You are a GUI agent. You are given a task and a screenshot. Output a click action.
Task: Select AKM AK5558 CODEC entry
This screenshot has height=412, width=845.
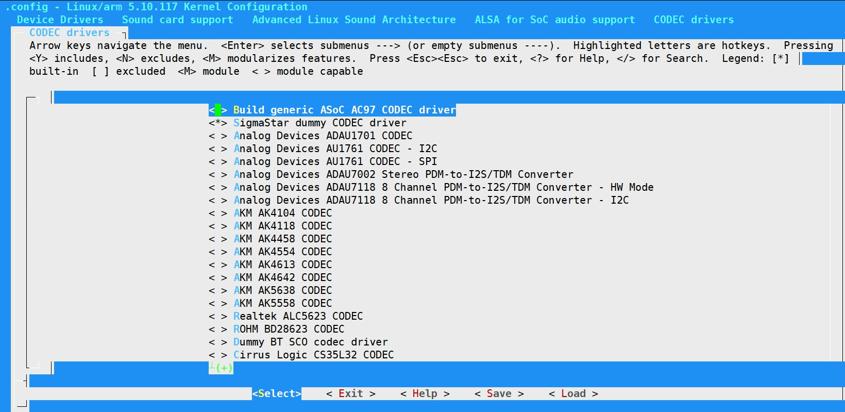coord(283,303)
